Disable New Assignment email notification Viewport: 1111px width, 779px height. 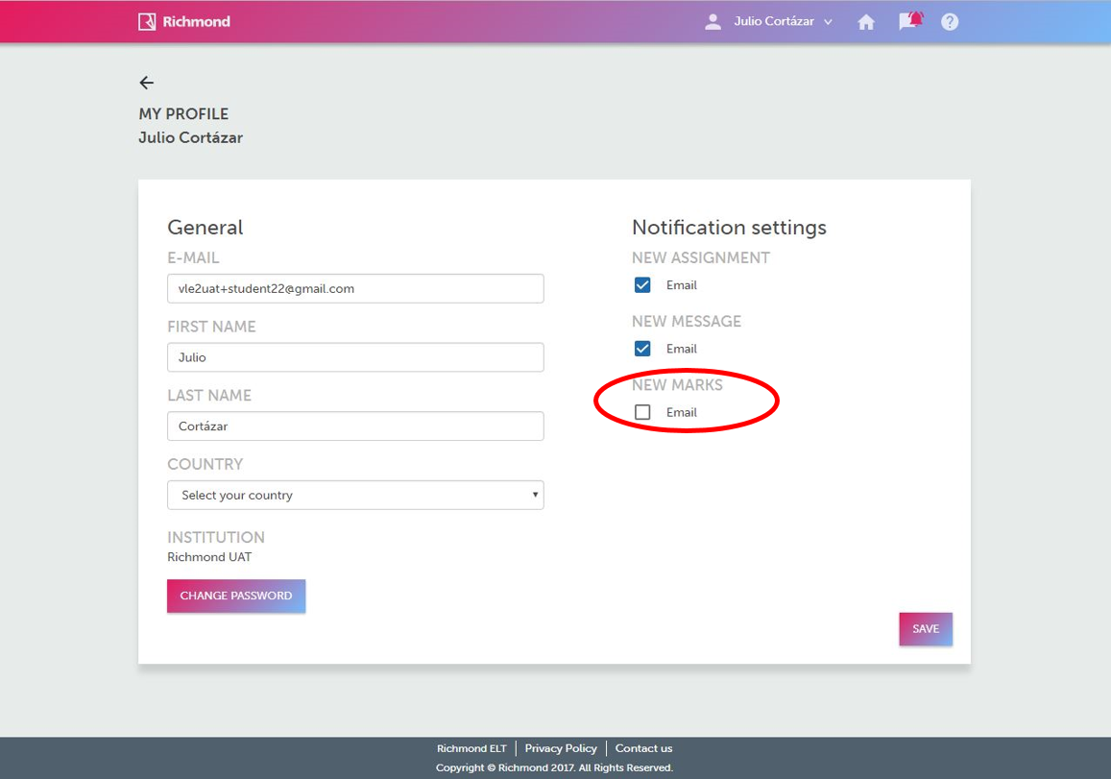[642, 285]
